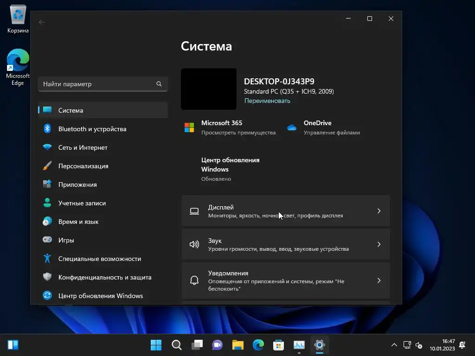The image size is (475, 356).
Task: Expand hidden tray icons chevron
Action: point(394,345)
